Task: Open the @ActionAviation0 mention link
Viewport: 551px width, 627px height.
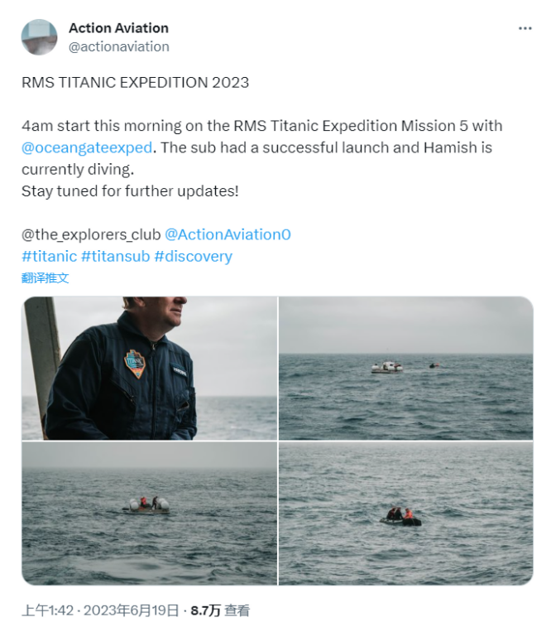Action: tap(228, 234)
